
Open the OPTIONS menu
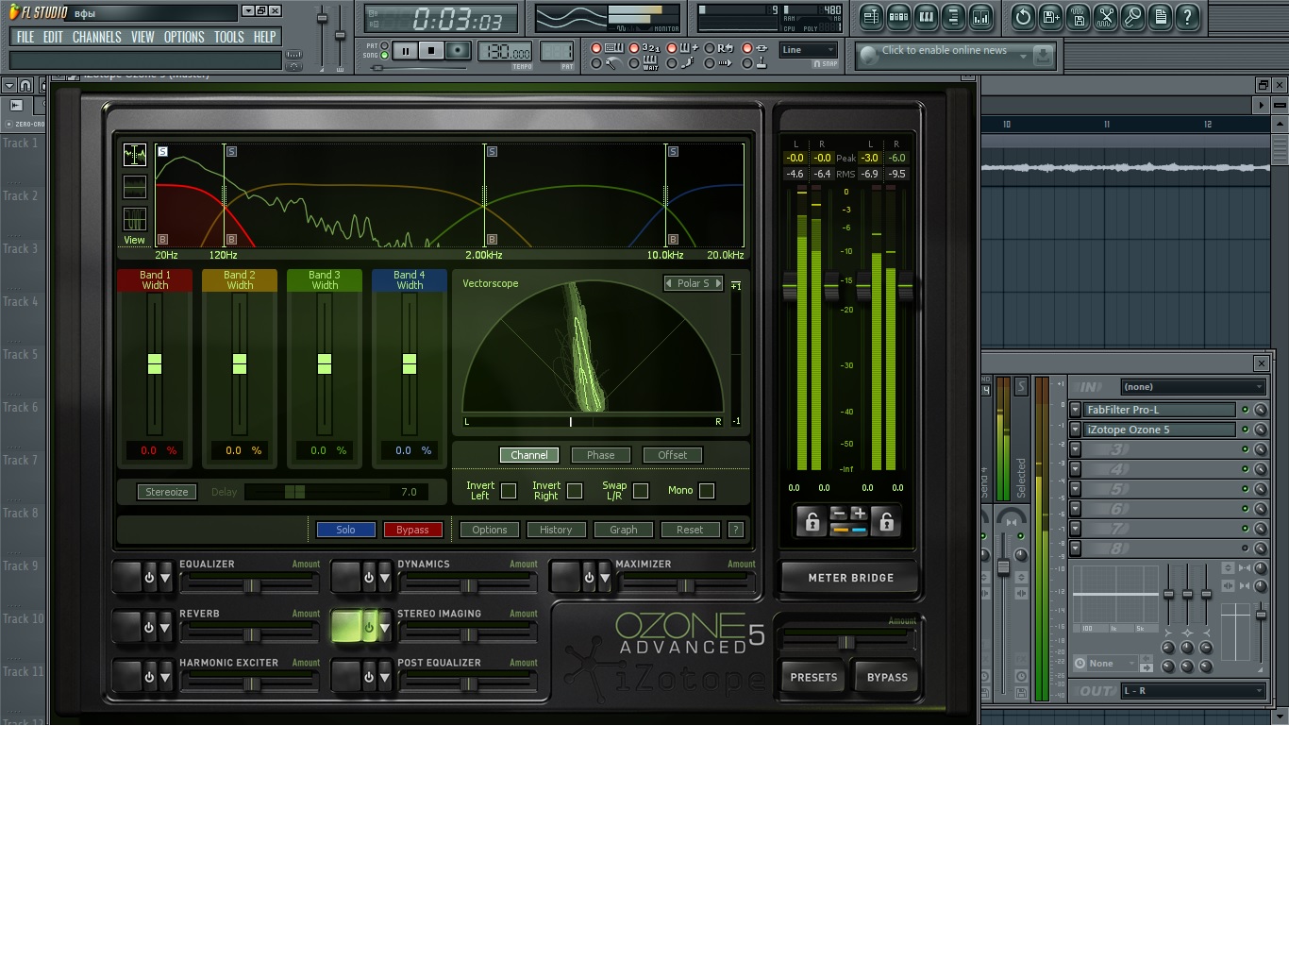(x=184, y=37)
